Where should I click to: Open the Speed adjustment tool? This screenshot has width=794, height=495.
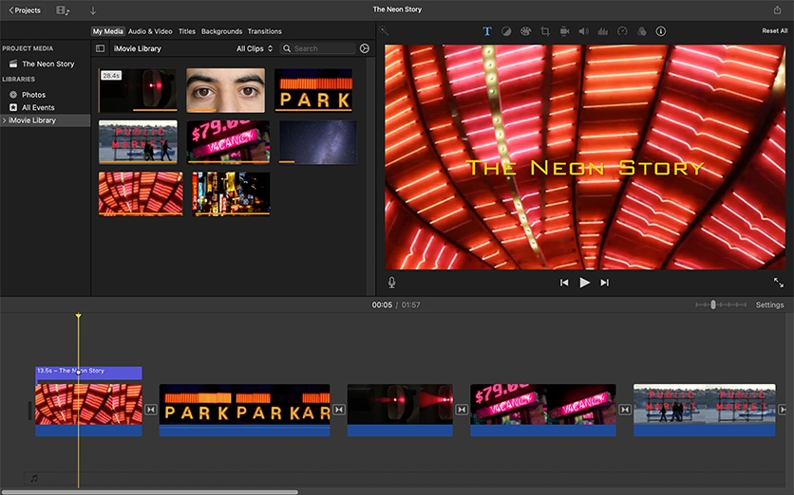pyautogui.click(x=622, y=31)
